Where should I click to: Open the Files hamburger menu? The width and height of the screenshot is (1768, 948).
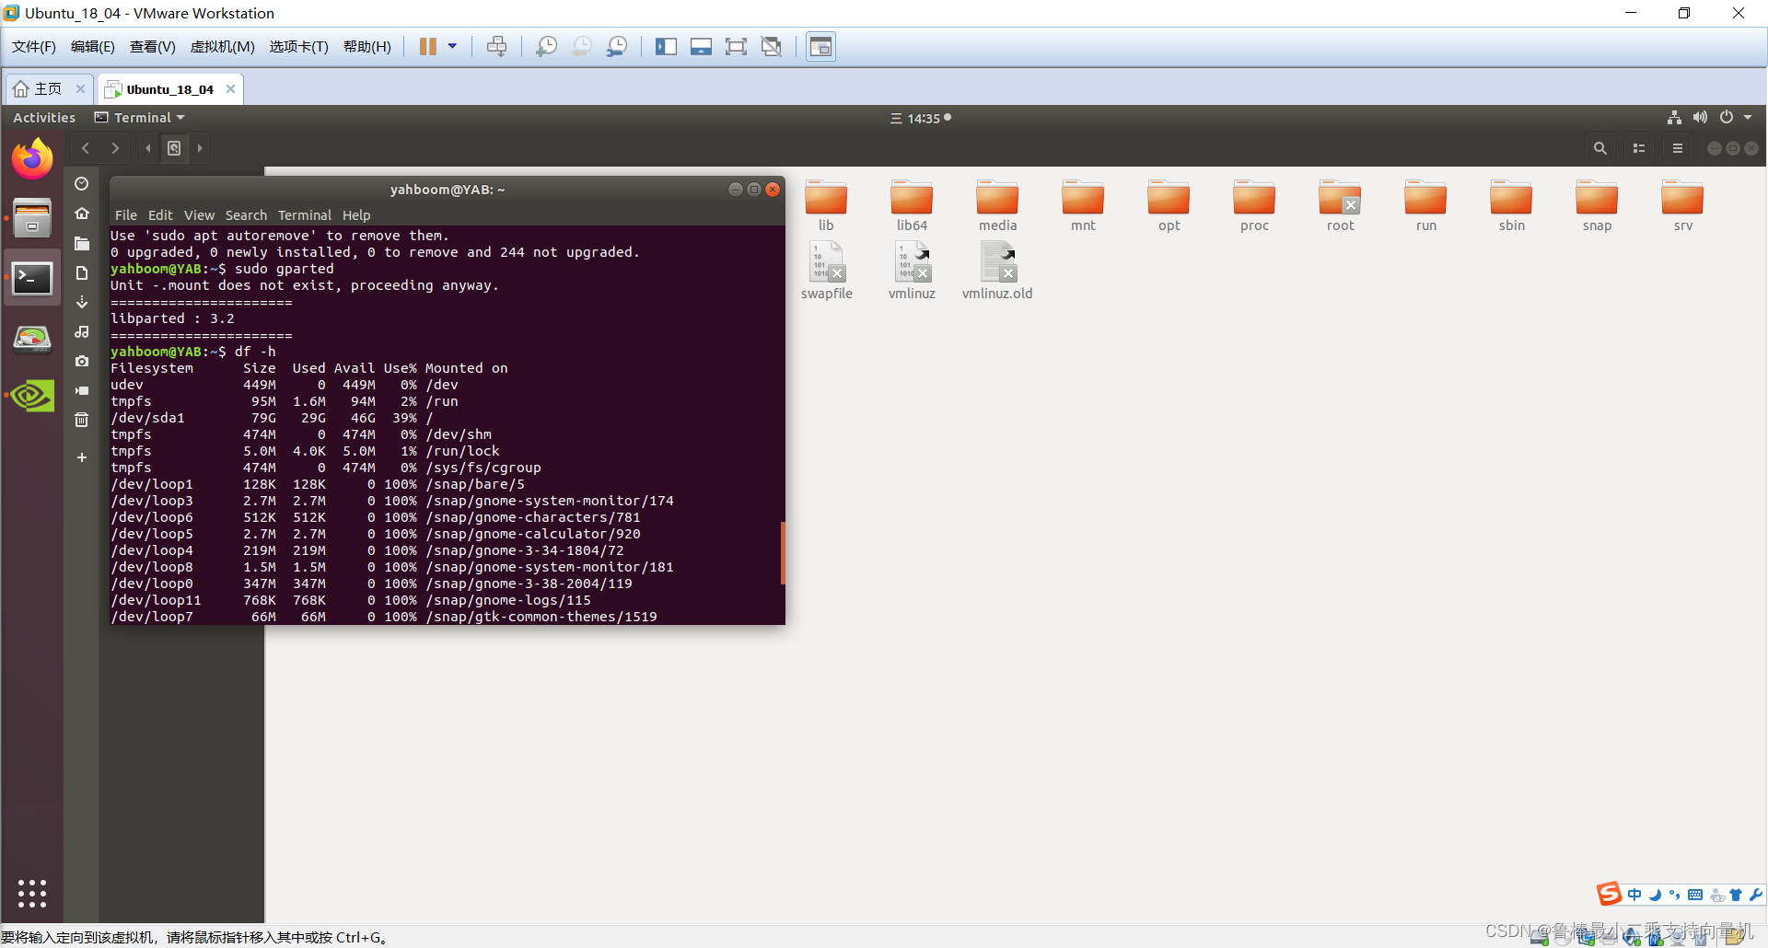coord(1678,148)
